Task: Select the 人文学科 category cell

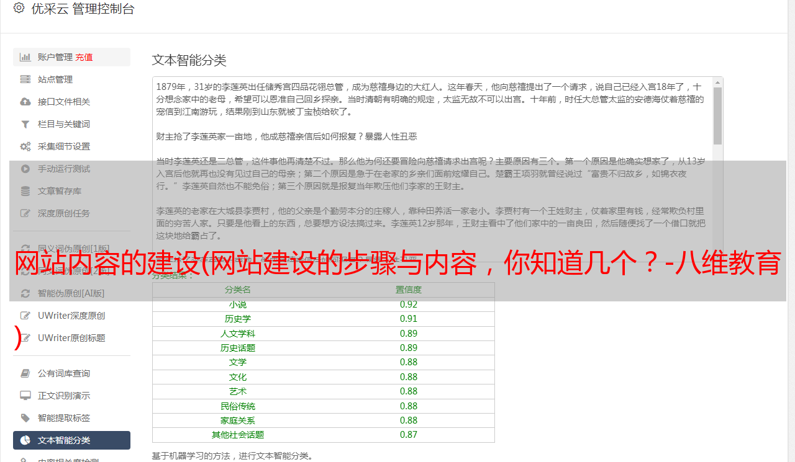Action: [x=238, y=334]
